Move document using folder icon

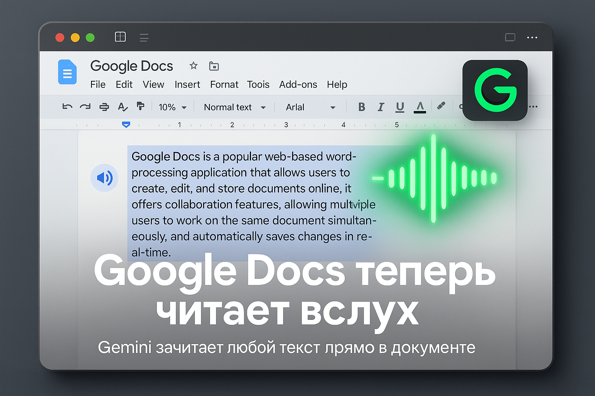(x=214, y=66)
